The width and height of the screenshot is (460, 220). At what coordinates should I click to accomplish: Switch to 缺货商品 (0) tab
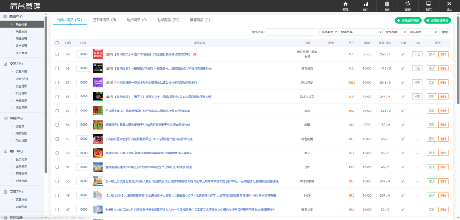(137, 20)
